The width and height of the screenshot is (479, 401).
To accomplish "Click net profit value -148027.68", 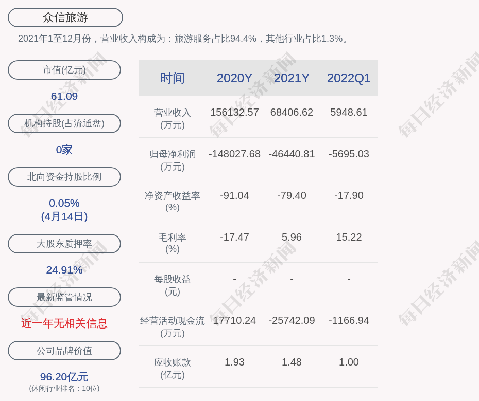I will (234, 154).
